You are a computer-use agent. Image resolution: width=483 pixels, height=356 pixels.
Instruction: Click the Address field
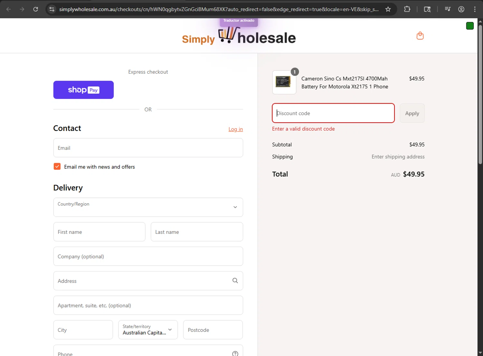148,281
